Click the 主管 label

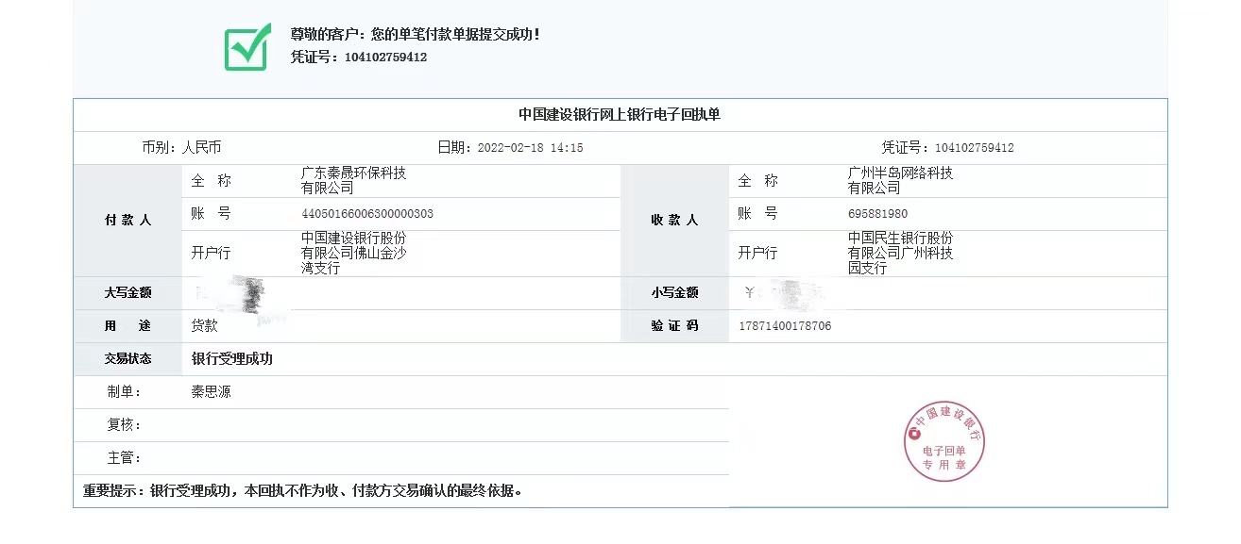(125, 458)
